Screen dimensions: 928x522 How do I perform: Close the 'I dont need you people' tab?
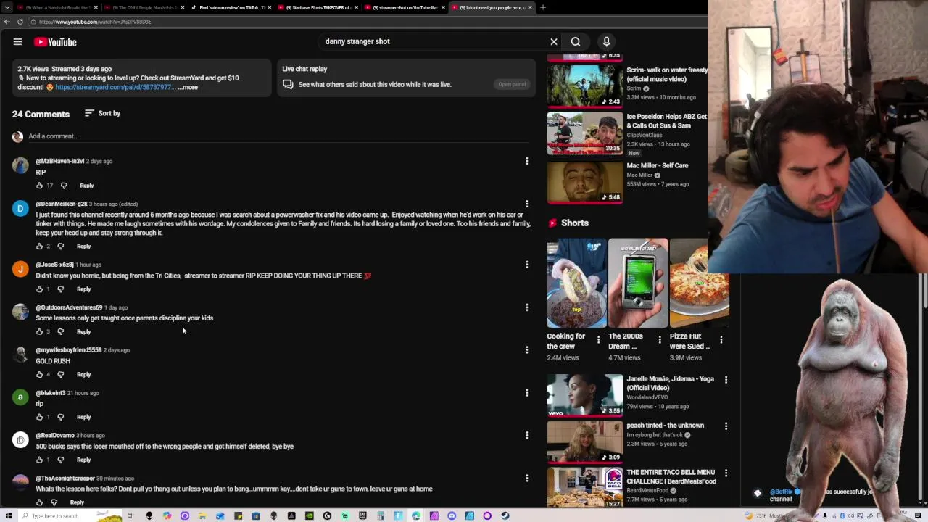click(530, 7)
